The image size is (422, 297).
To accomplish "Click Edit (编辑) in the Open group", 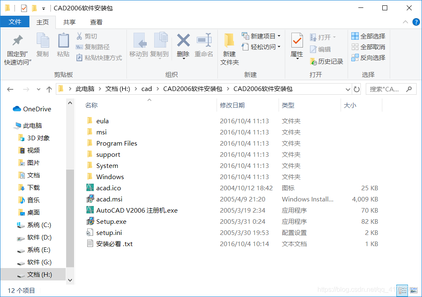I will pyautogui.click(x=320, y=50).
